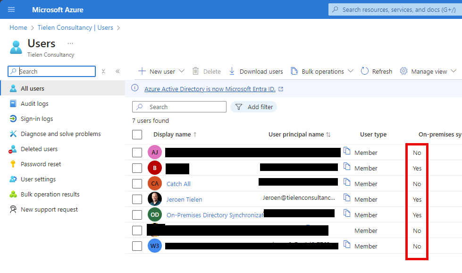Select all users with header checkbox
This screenshot has height=273, width=462.
pos(137,135)
